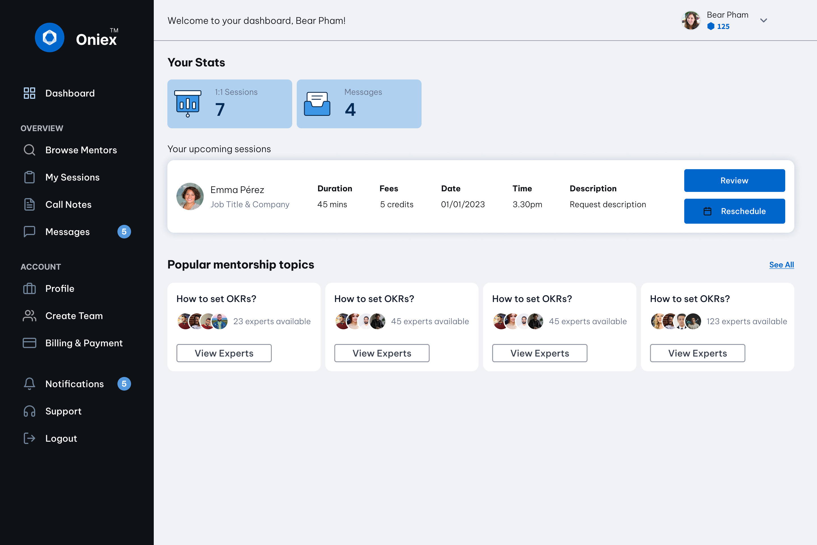The width and height of the screenshot is (817, 545).
Task: Follow the See All link
Action: (x=781, y=265)
